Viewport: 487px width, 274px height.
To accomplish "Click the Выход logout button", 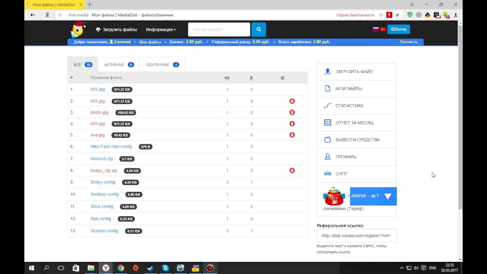I will point(398,29).
